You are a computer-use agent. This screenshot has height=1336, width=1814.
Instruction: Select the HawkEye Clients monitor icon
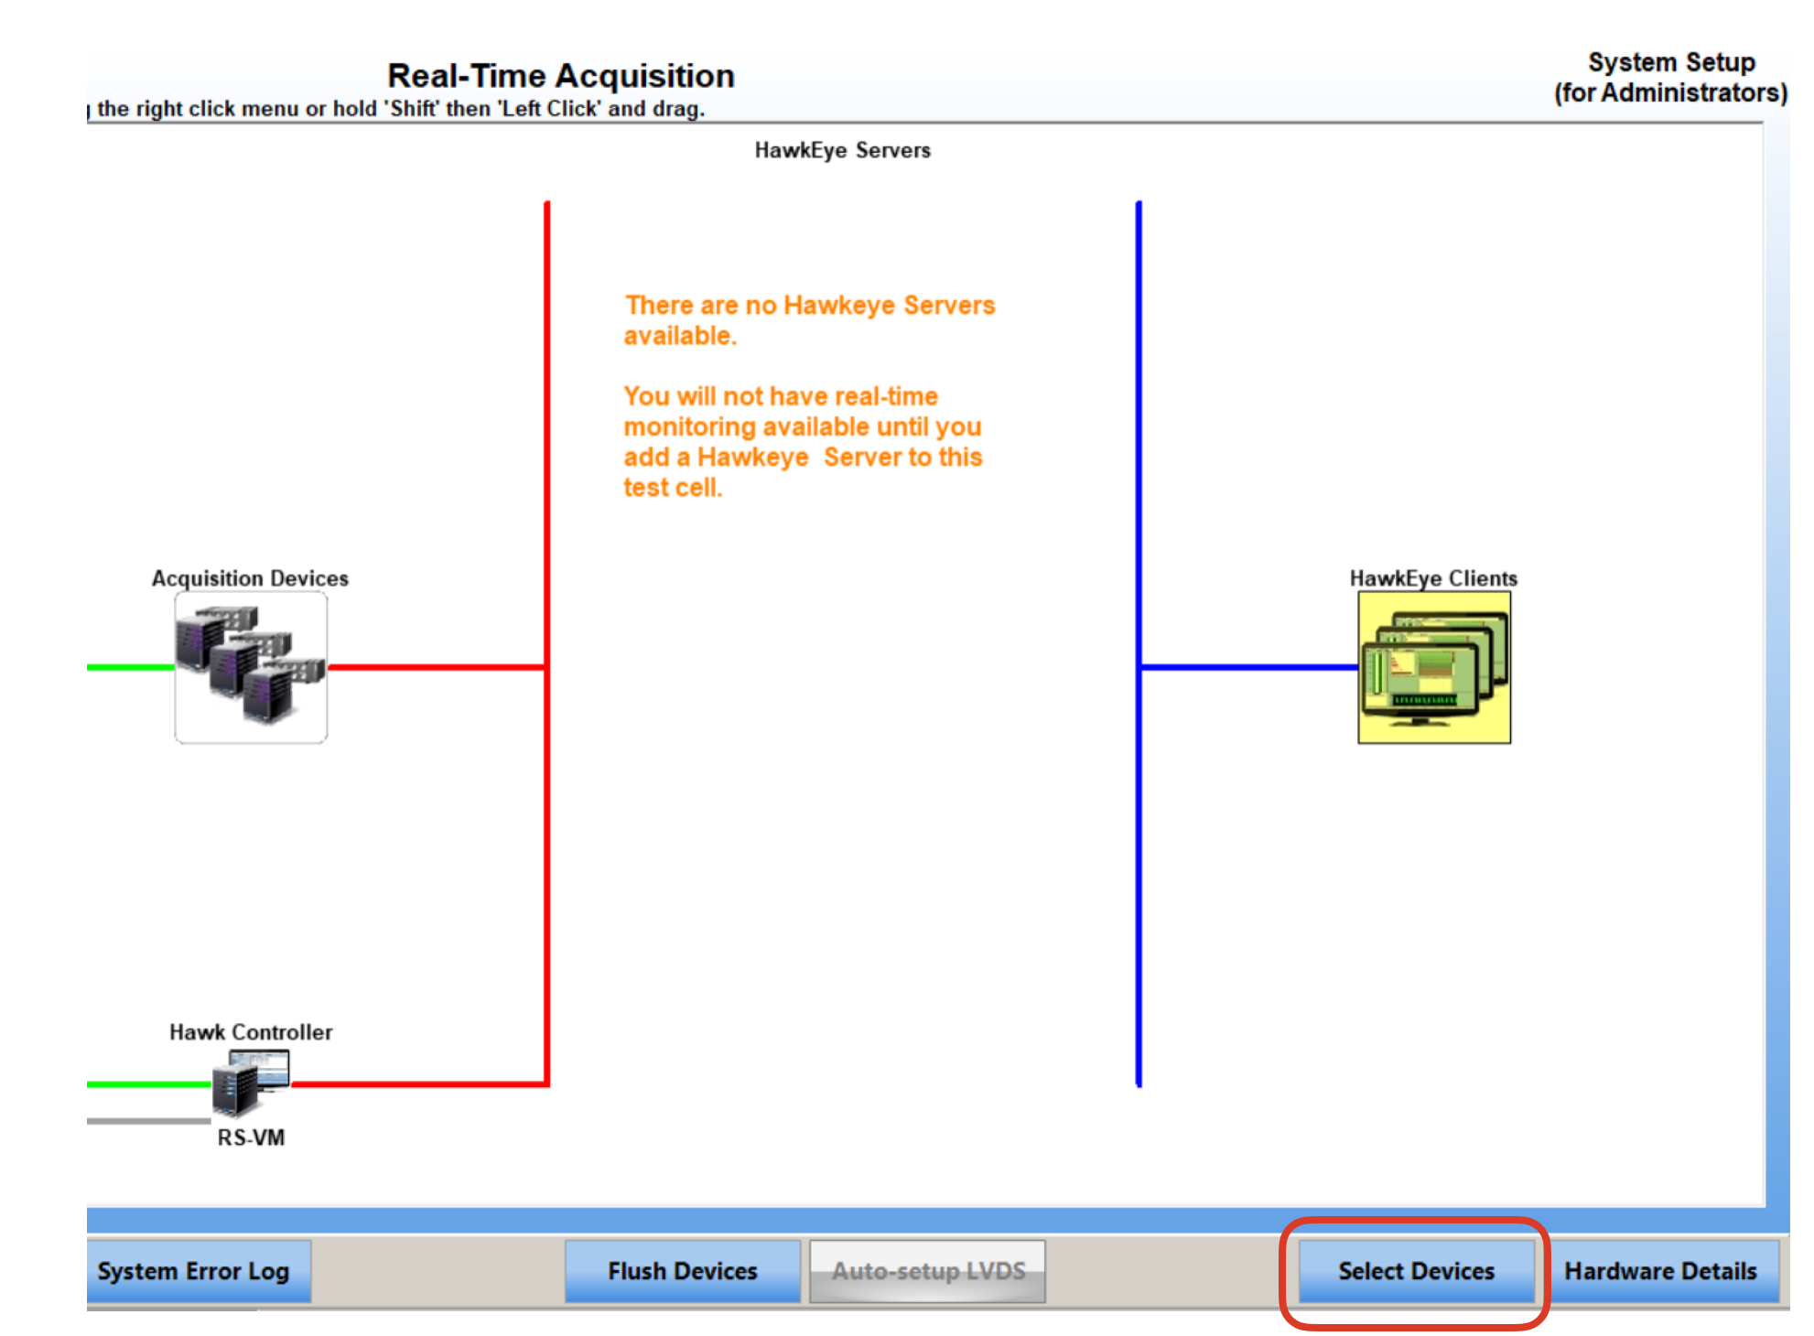tap(1434, 667)
